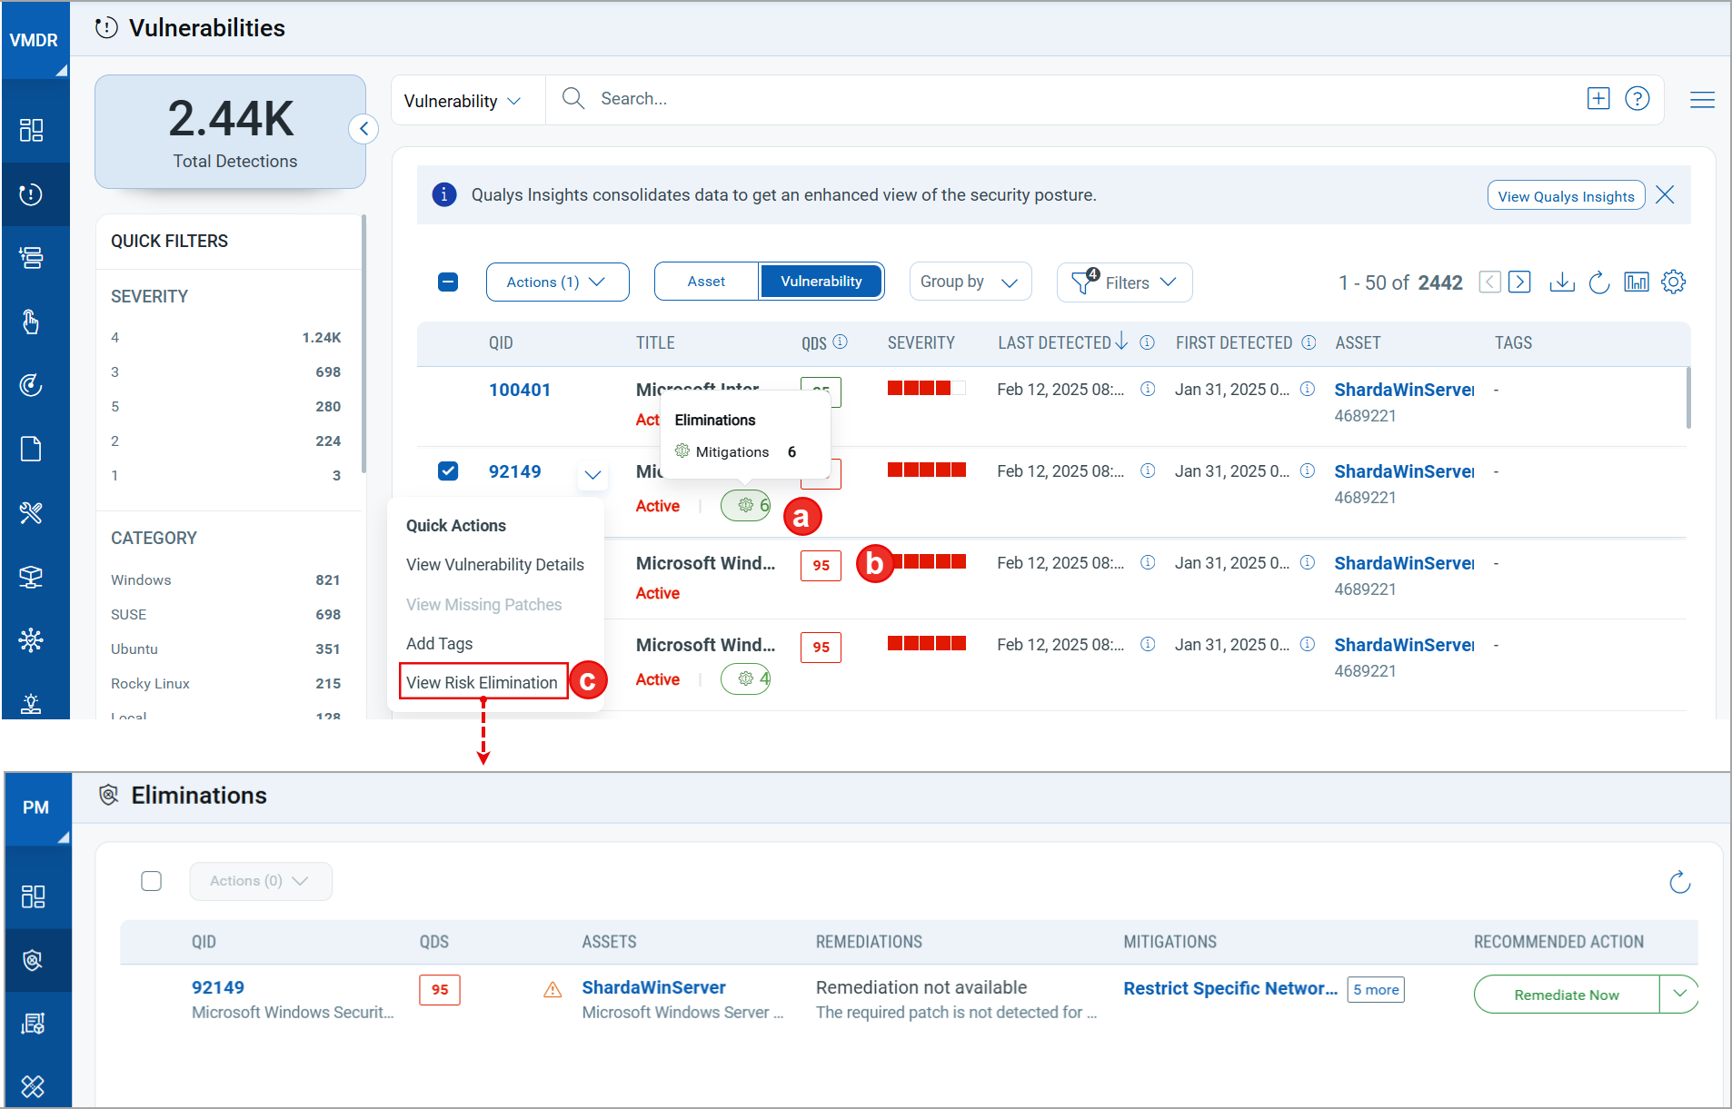This screenshot has height=1109, width=1732.
Task: Click the View Qualys Insights button
Action: (x=1565, y=196)
